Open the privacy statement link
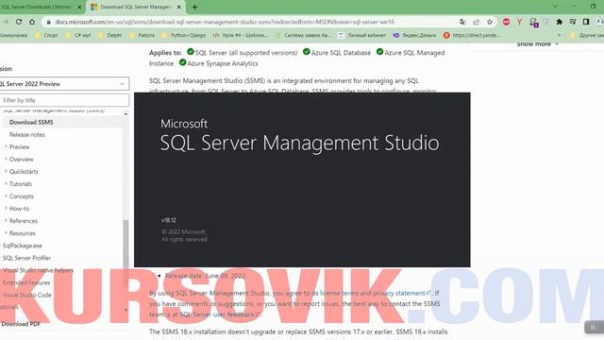 (401, 293)
